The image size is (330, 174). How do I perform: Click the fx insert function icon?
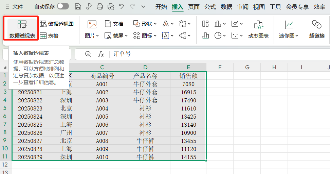point(101,54)
